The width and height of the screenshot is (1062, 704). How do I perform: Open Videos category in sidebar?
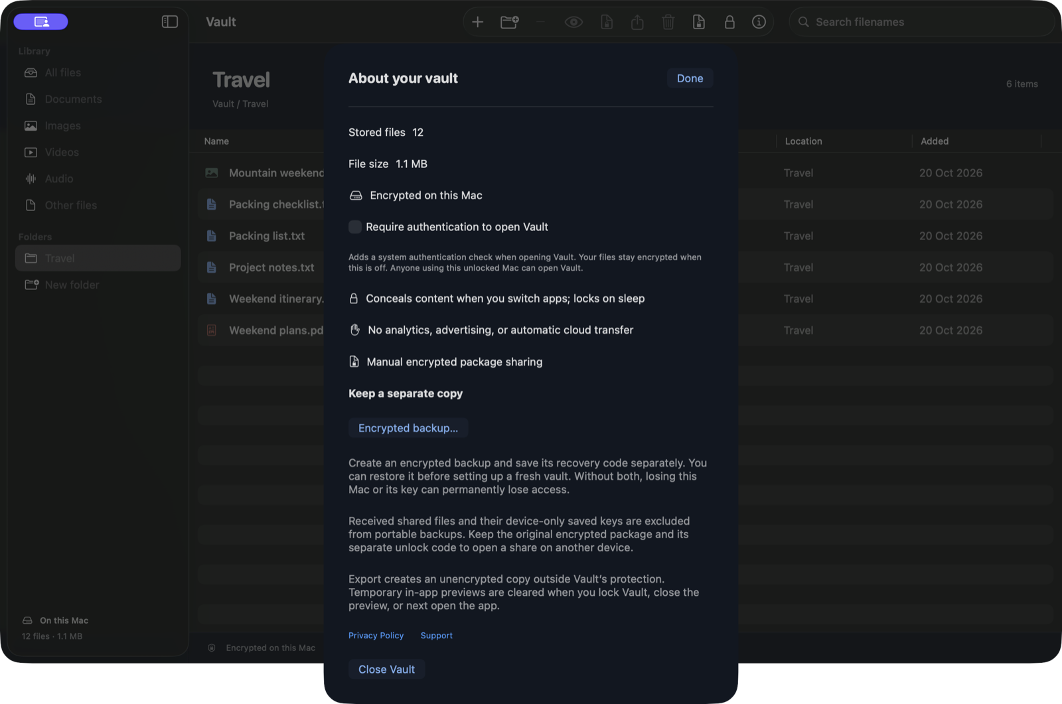coord(98,152)
